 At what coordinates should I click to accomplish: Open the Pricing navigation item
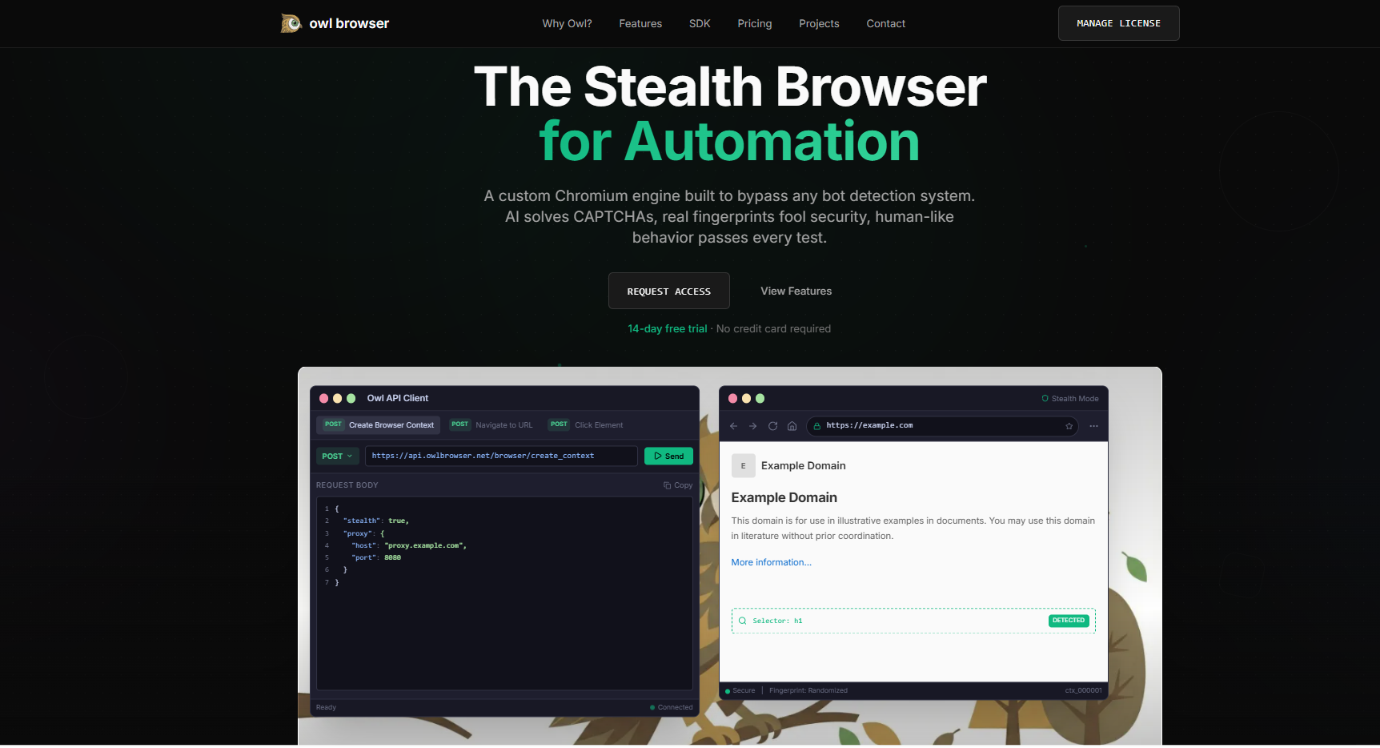(x=754, y=23)
